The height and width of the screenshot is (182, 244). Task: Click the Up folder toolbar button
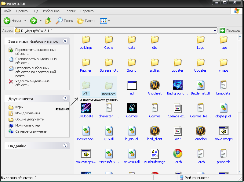48,21
